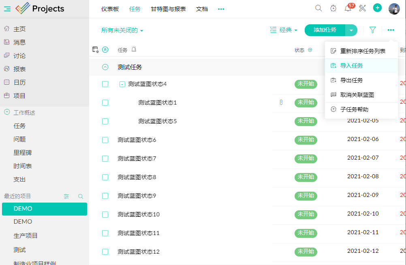406x265 pixels.
Task: Check the box for 测试蓝图状态6
Action: click(x=105, y=140)
